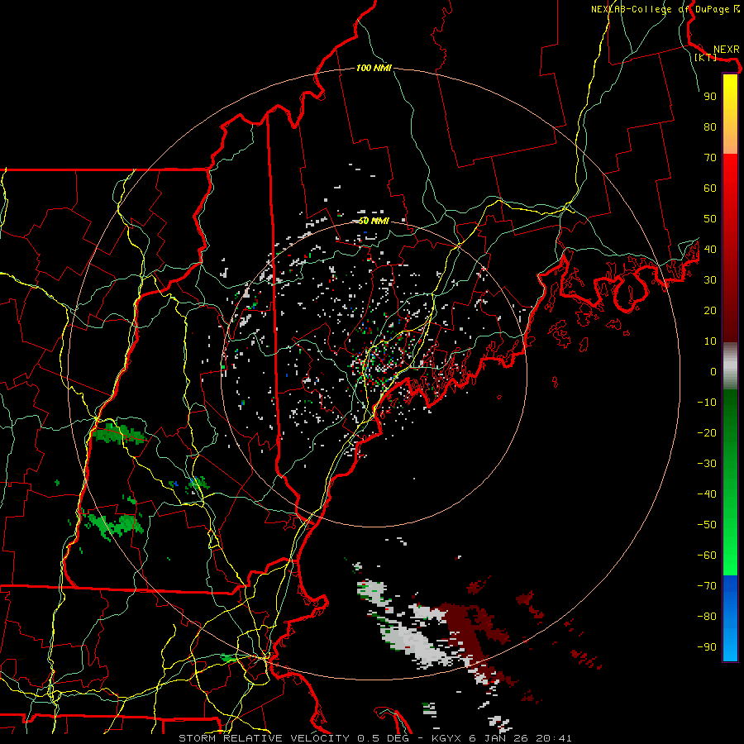This screenshot has width=744, height=744.
Task: Click the bright green band of the color bar
Action: click(730, 482)
